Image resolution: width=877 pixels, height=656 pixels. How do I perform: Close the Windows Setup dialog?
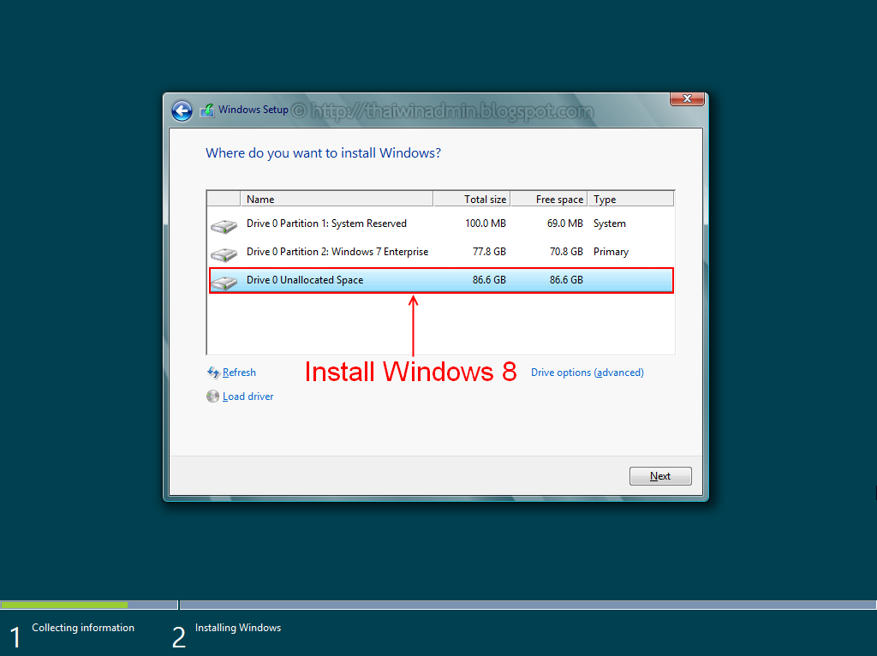687,98
